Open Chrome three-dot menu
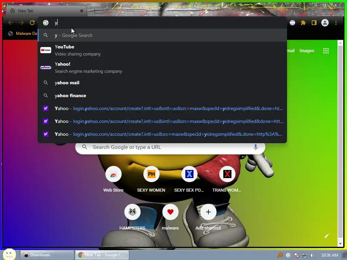 point(336,23)
